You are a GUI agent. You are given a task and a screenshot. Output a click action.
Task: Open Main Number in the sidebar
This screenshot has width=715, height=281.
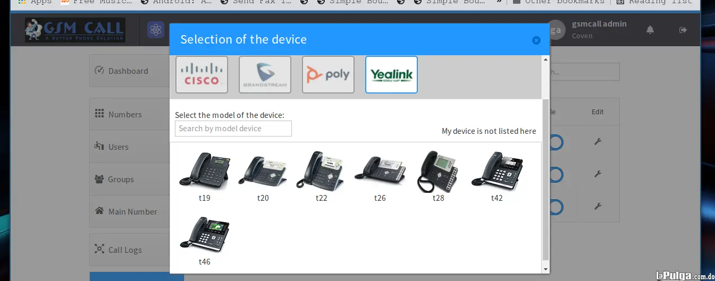coord(129,211)
